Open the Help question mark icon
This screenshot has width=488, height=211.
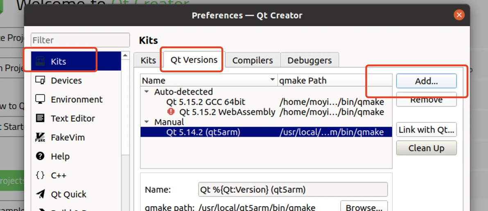point(40,156)
